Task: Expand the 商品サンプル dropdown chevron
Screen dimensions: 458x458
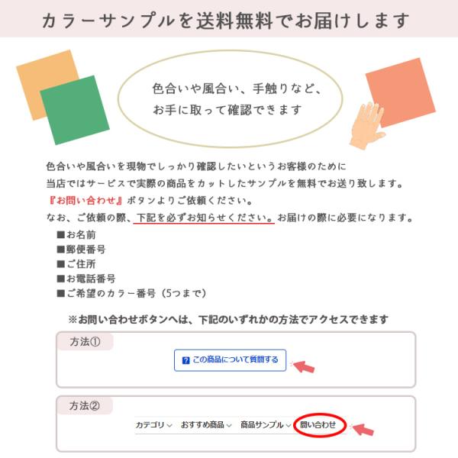Action: pos(289,426)
